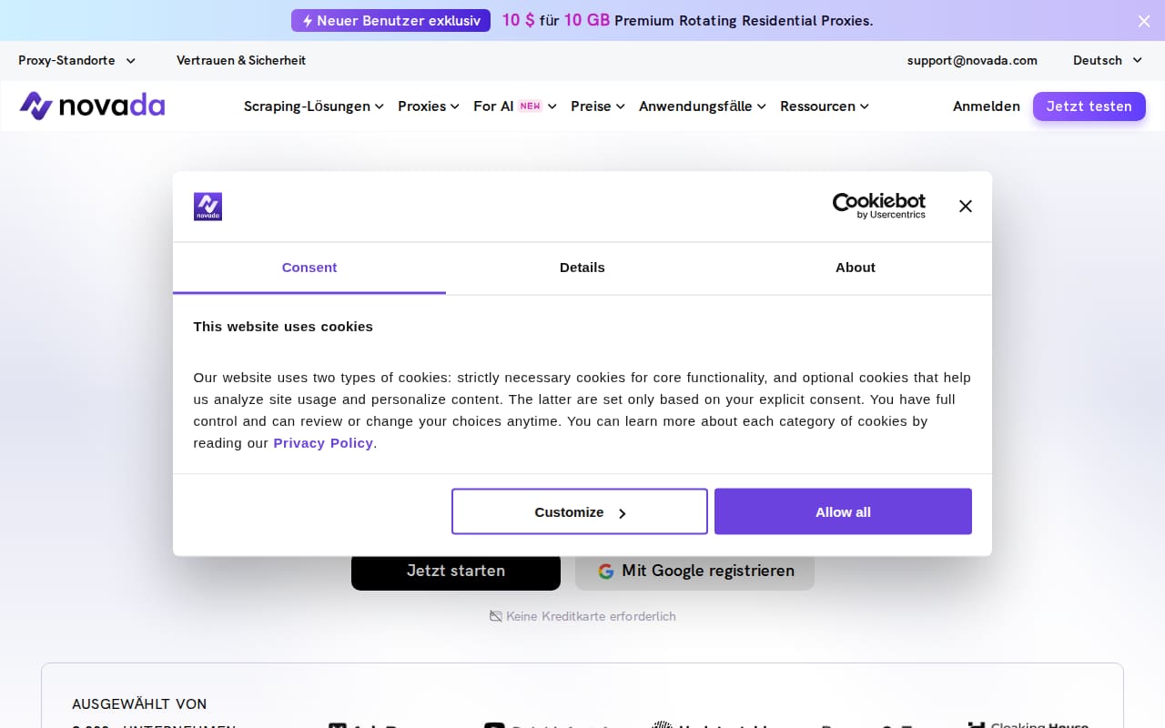1165x728 pixels.
Task: Click the crossed-out credit card icon
Action: point(495,616)
